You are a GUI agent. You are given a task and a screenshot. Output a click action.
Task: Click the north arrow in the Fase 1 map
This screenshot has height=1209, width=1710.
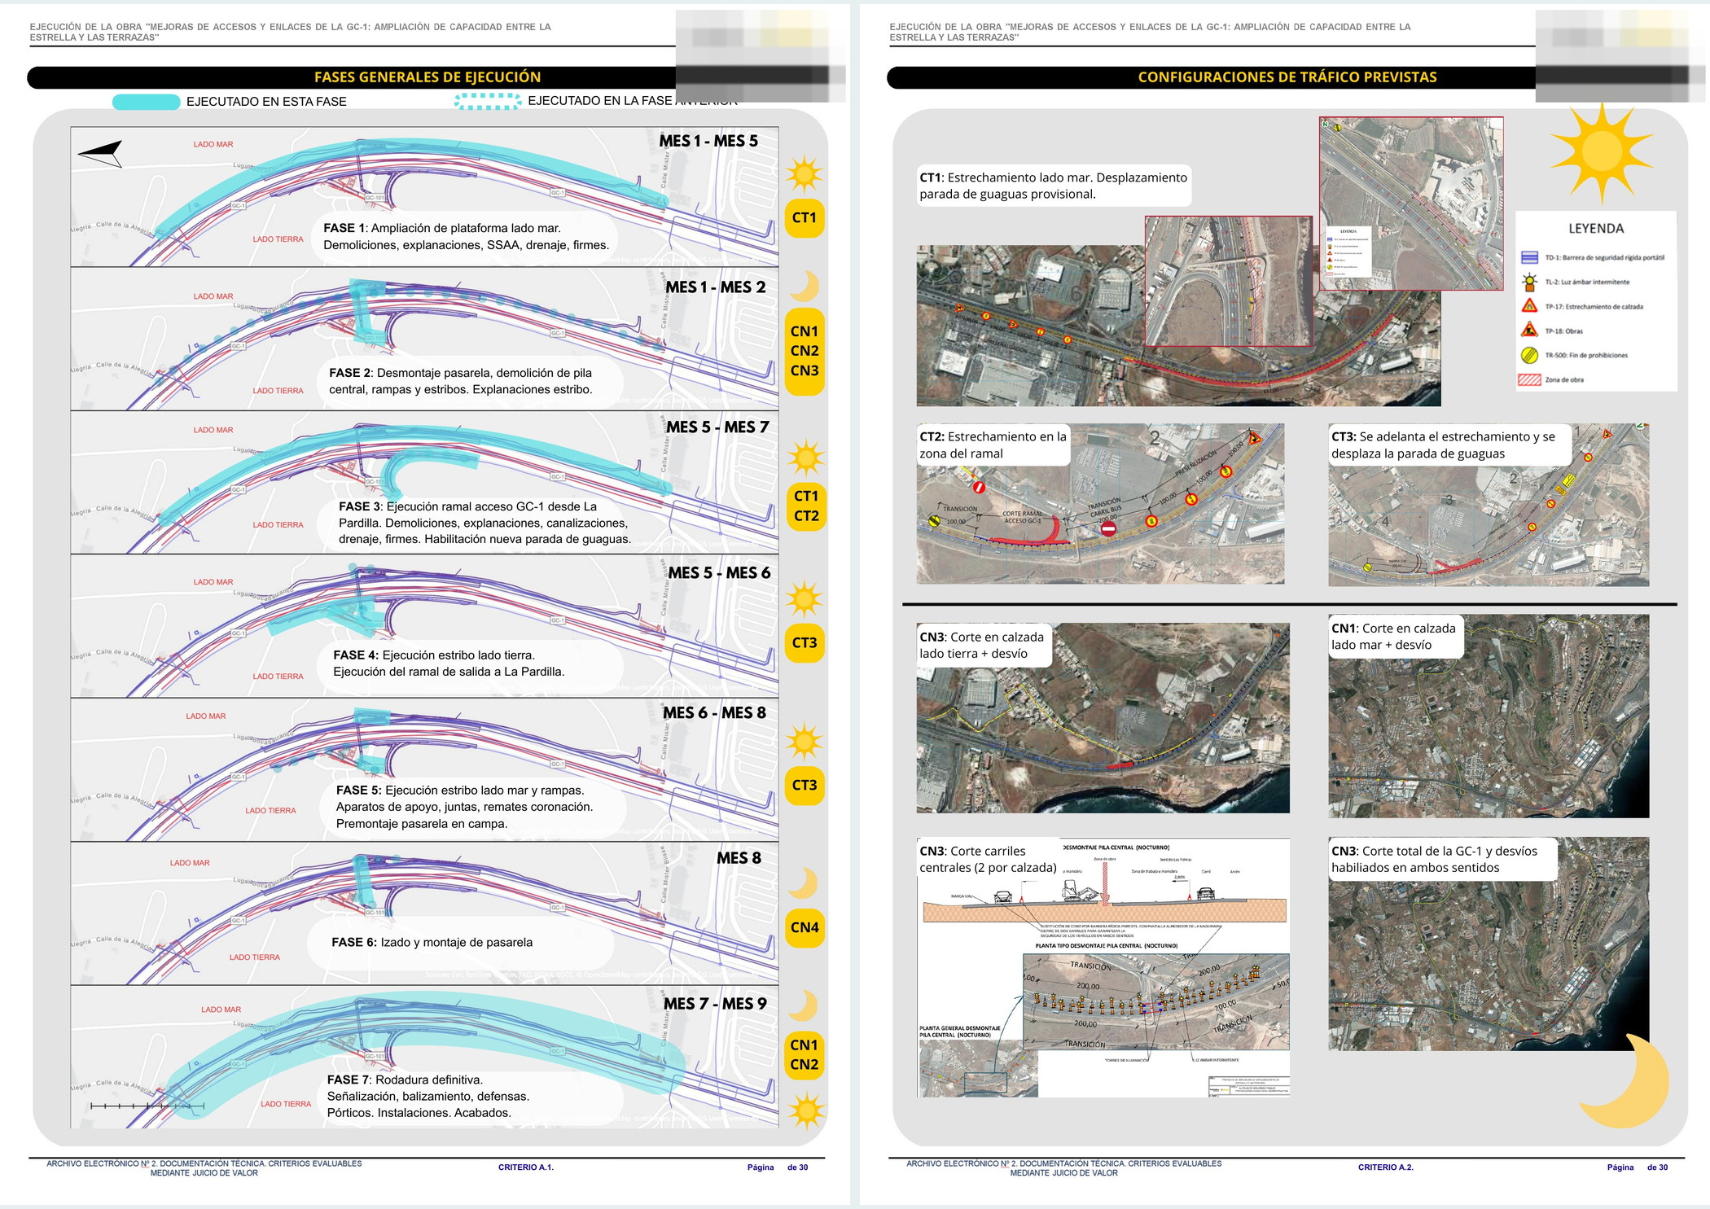click(x=100, y=153)
